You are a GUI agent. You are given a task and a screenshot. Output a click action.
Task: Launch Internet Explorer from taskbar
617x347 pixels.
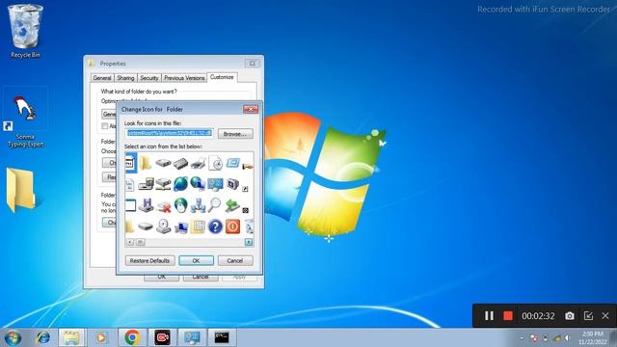[x=42, y=337]
